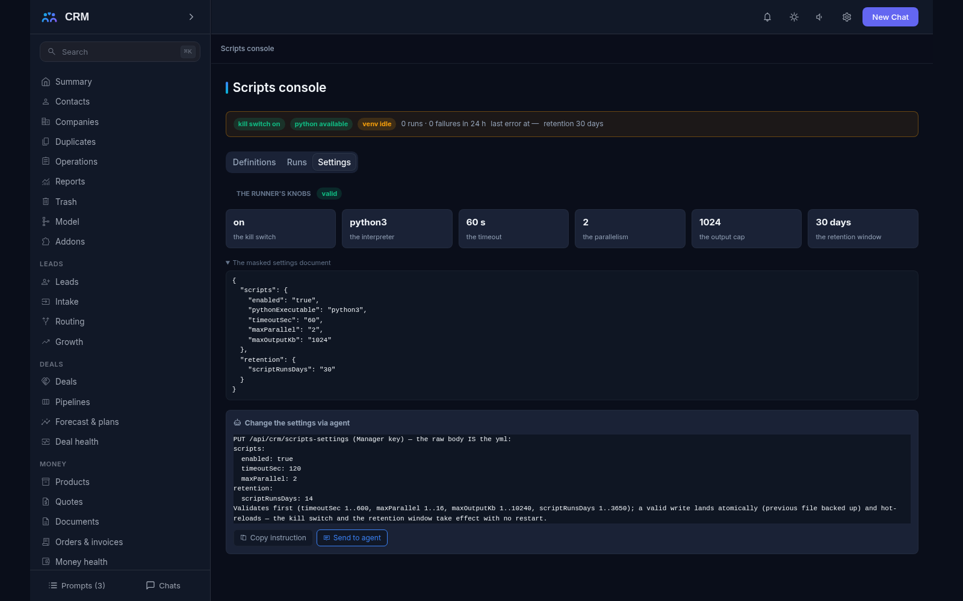Click the Search input field
This screenshot has height=601, width=963.
[x=120, y=52]
